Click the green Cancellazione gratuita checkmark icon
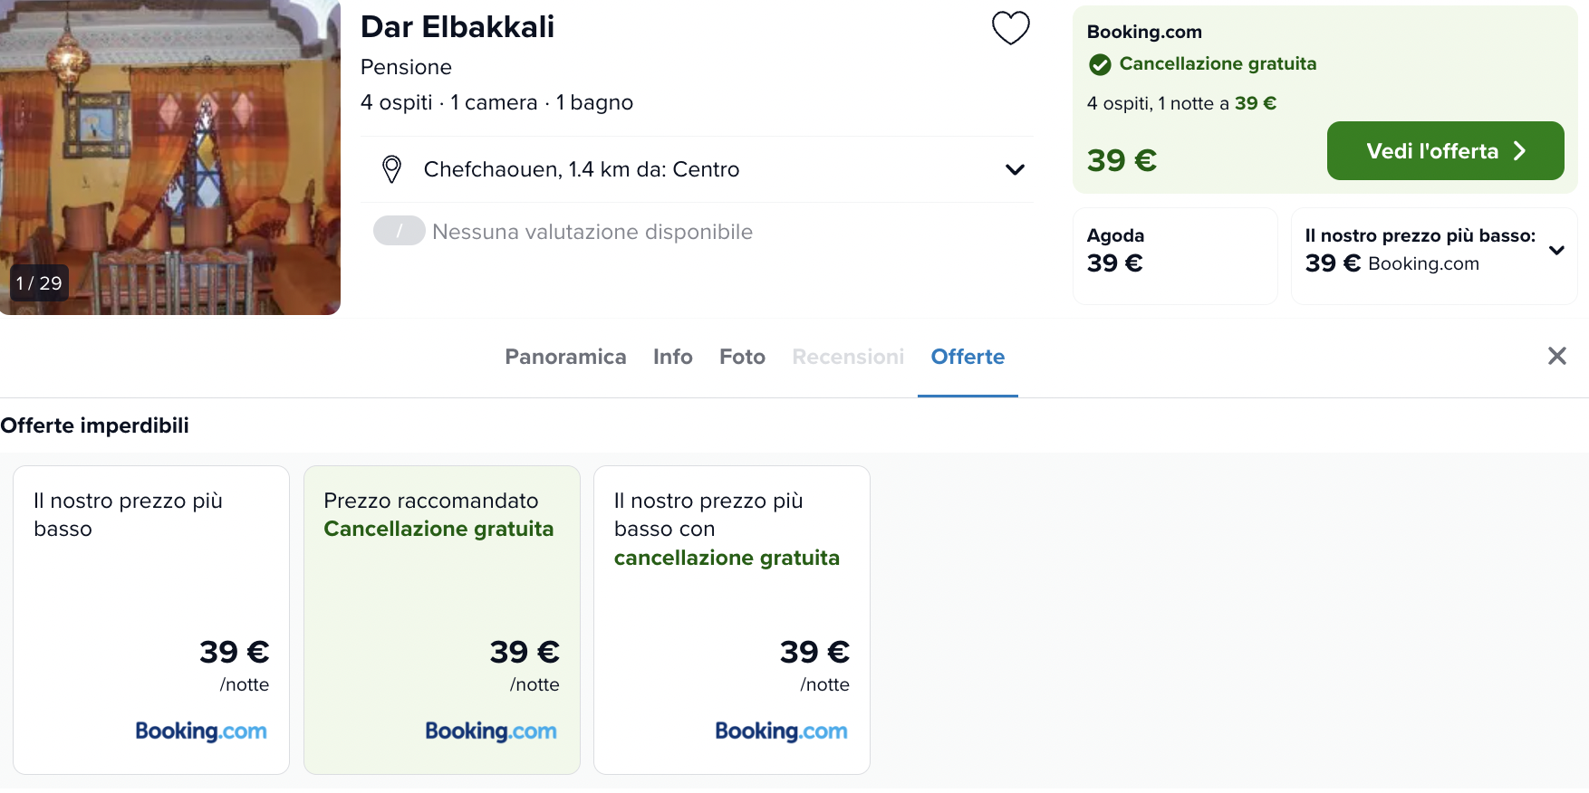 (x=1100, y=64)
